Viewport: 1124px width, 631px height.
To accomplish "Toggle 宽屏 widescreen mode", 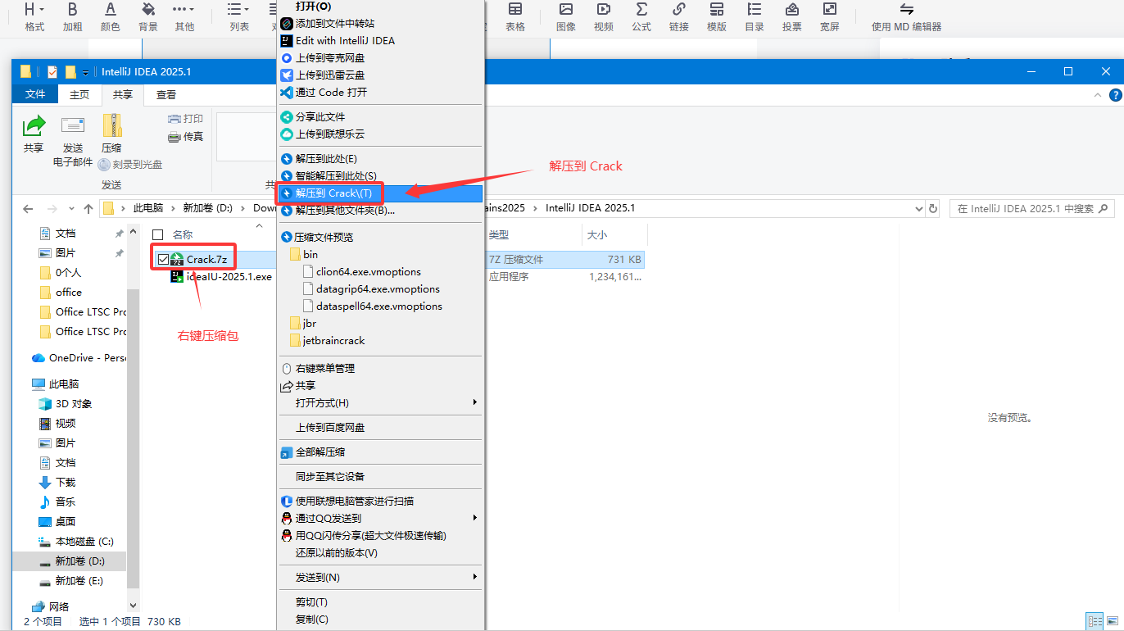I will [x=830, y=10].
